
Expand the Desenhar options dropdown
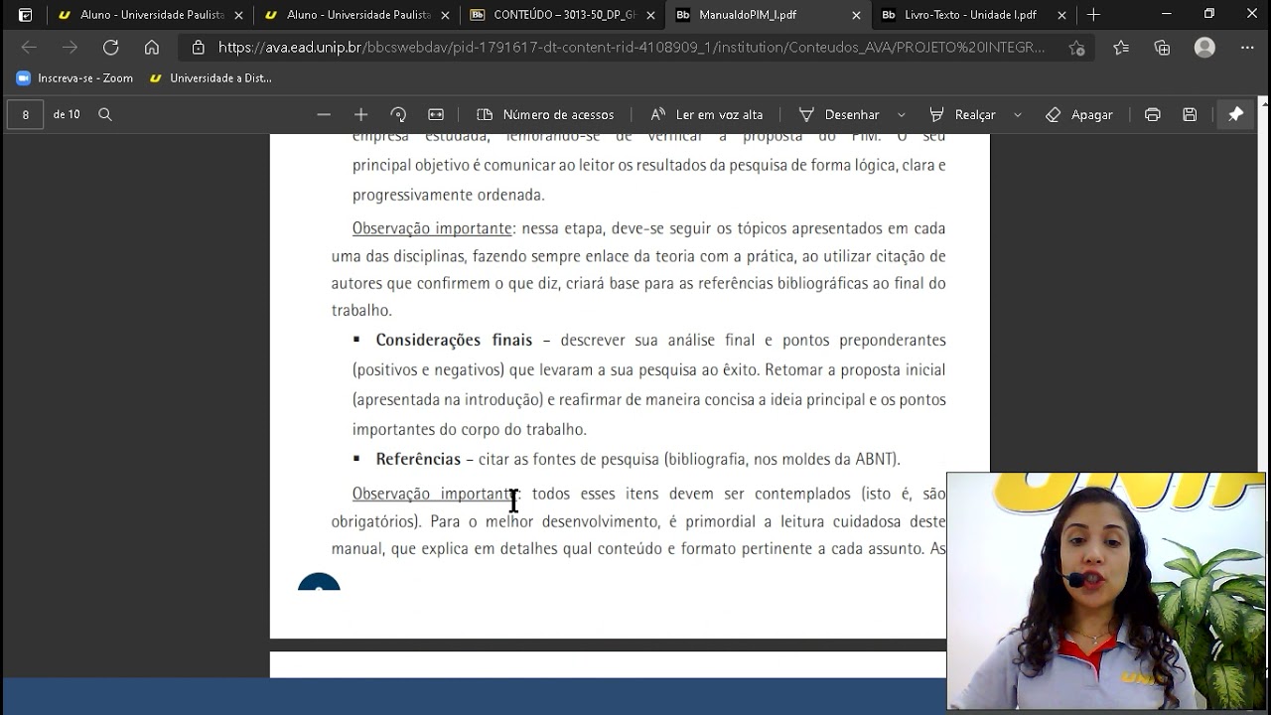coord(902,114)
